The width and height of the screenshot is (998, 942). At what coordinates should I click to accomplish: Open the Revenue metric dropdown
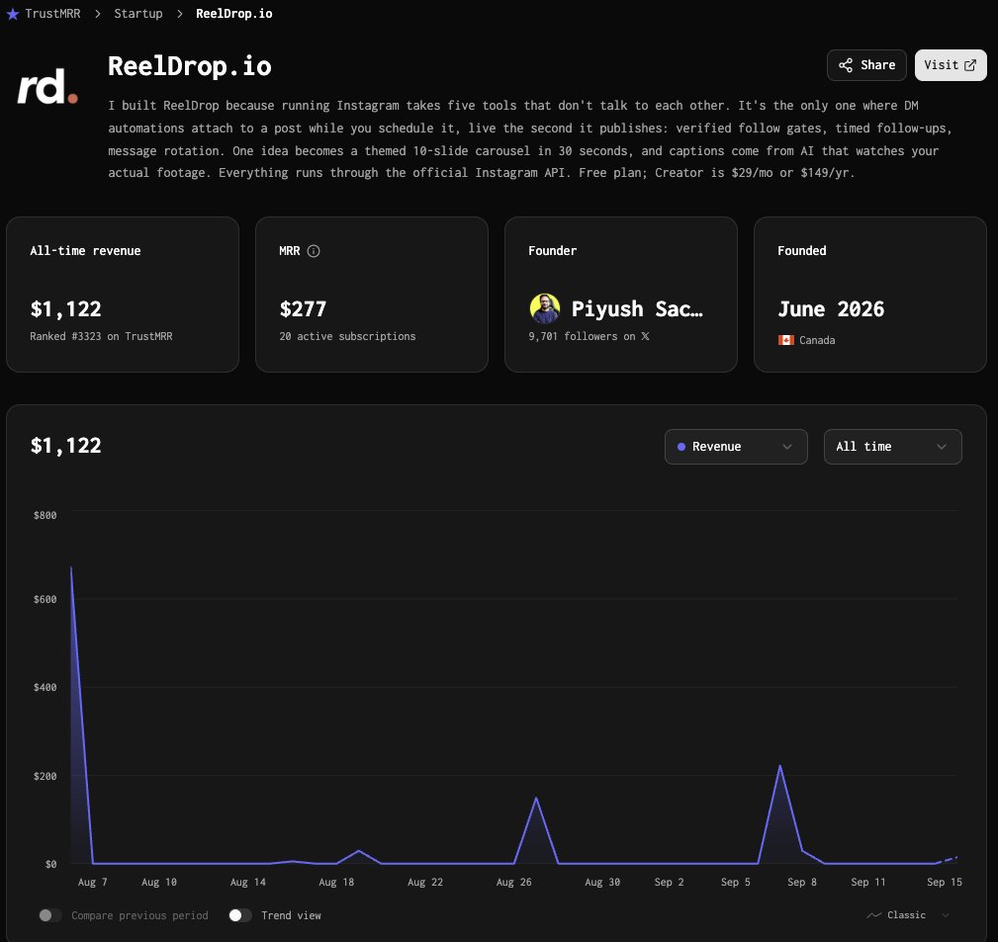pyautogui.click(x=736, y=447)
